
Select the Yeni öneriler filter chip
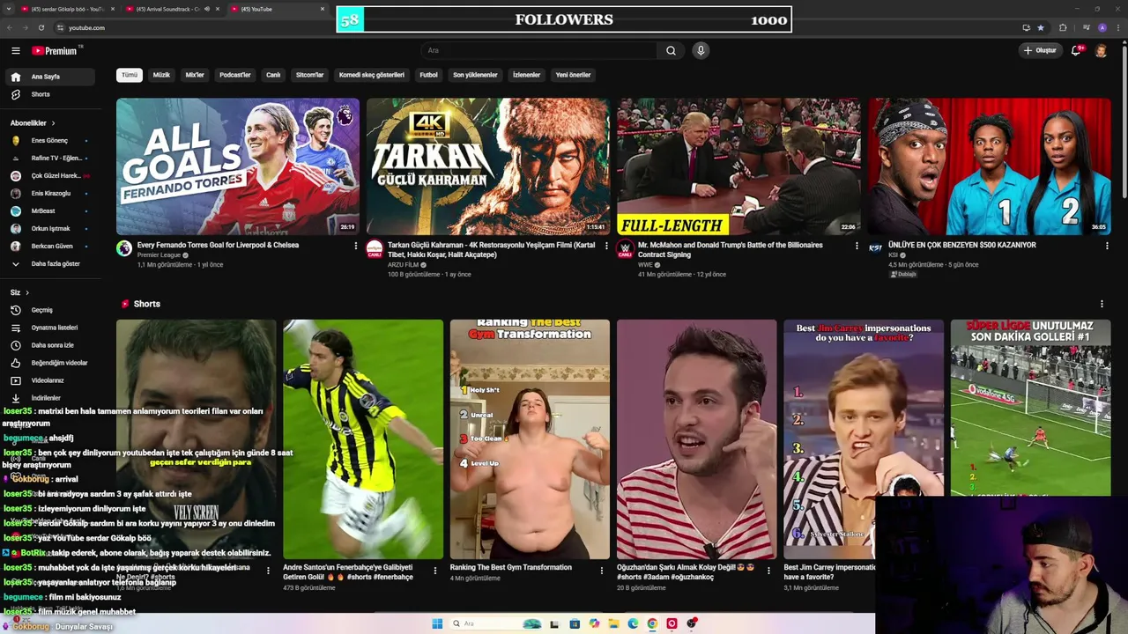[x=573, y=75]
